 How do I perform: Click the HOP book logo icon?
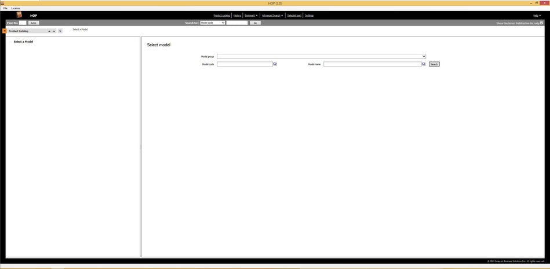(19, 15)
